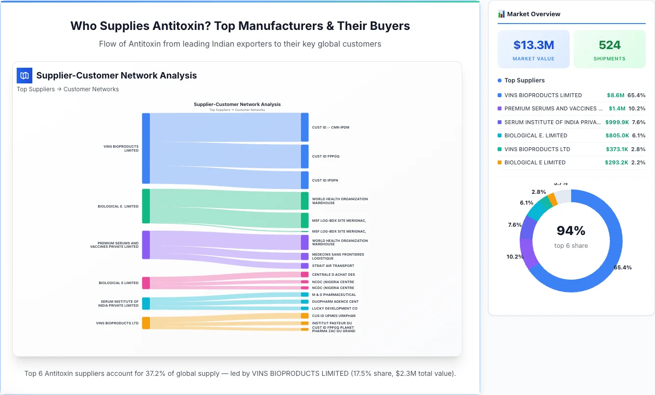Click the 94% top 6 share donut center
The height and width of the screenshot is (395, 655).
571,239
